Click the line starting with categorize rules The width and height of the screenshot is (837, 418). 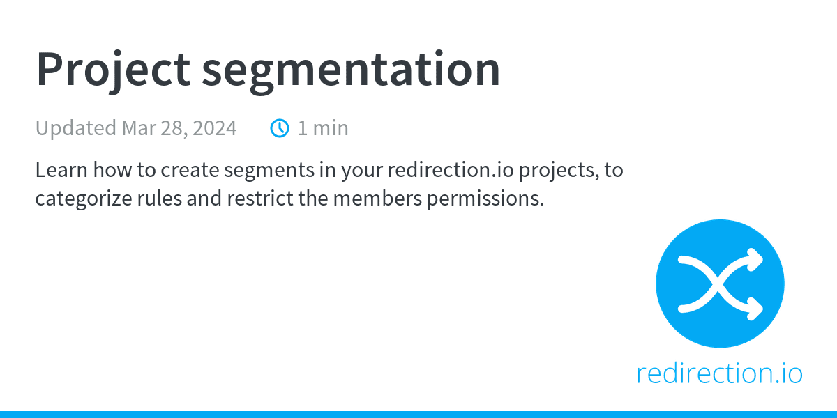click(289, 199)
